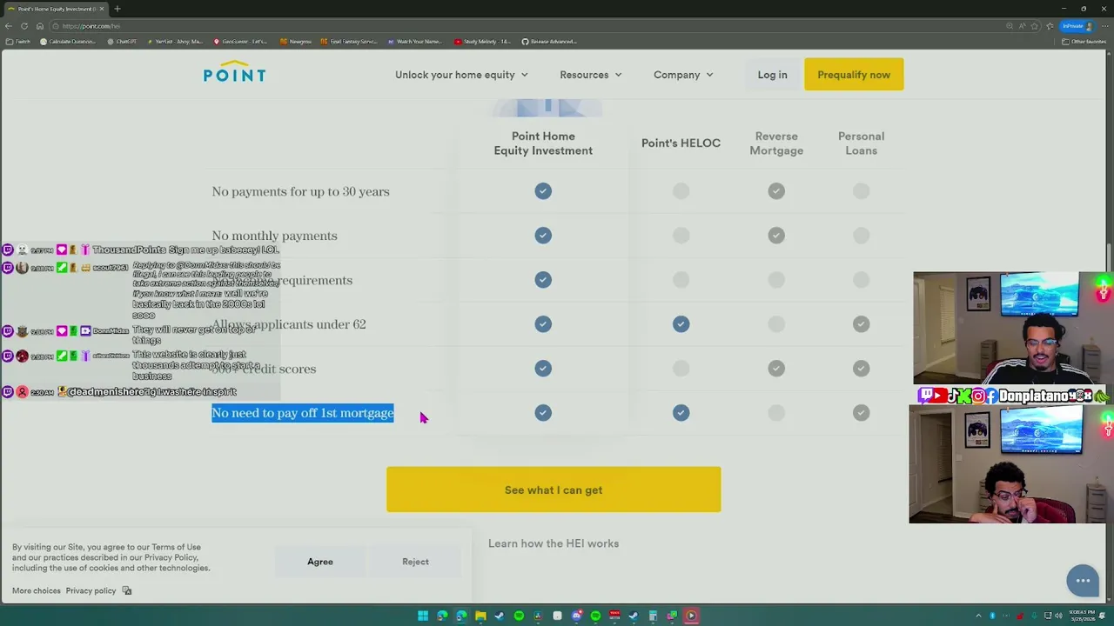The width and height of the screenshot is (1114, 626).
Task: Click the Prequalify now button
Action: (x=854, y=75)
